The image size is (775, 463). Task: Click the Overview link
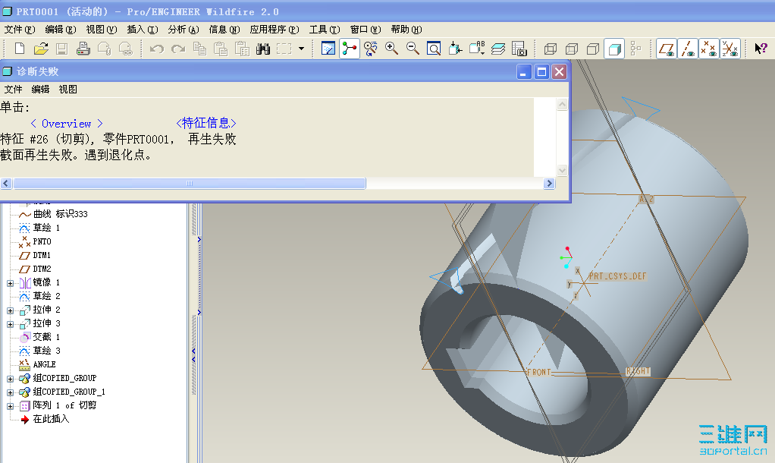tap(67, 124)
